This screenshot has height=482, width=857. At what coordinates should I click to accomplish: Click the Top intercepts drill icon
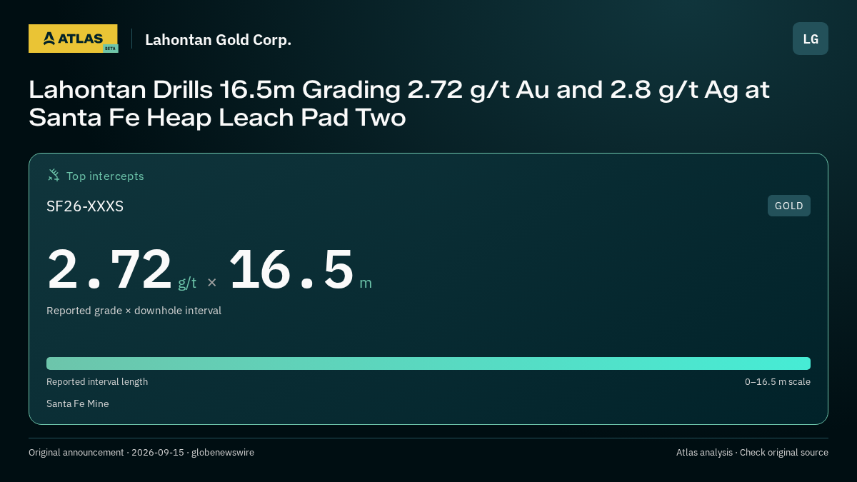[54, 175]
